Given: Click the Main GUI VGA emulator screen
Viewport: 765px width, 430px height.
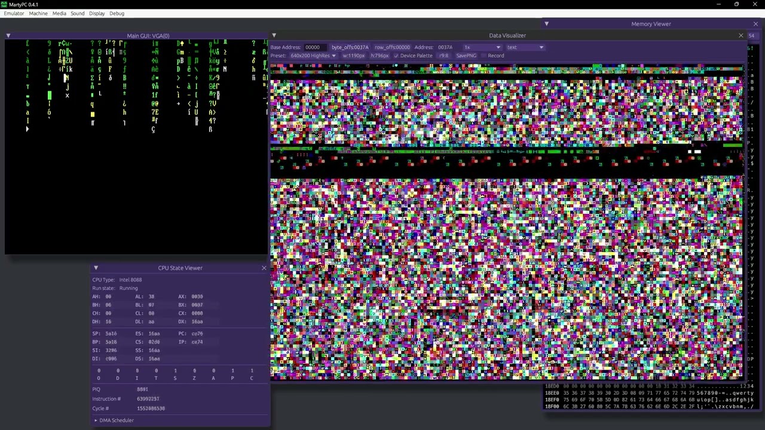Looking at the screenshot, I should point(136,147).
